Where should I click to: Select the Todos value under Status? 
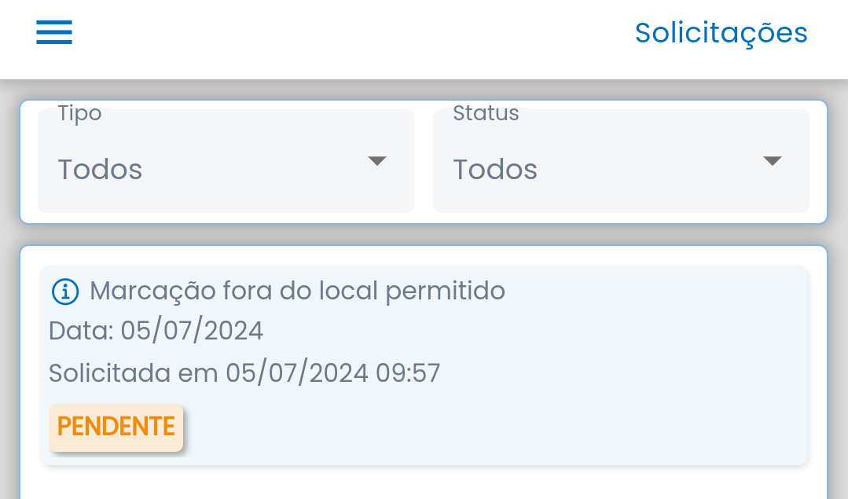tap(495, 170)
